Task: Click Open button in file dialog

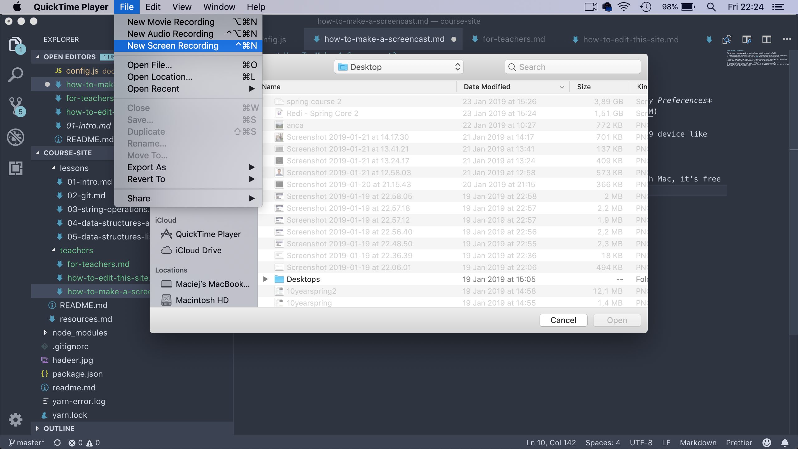Action: (617, 320)
